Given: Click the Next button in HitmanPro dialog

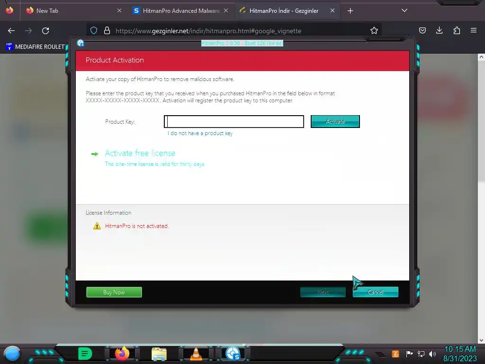Looking at the screenshot, I should coord(323,292).
